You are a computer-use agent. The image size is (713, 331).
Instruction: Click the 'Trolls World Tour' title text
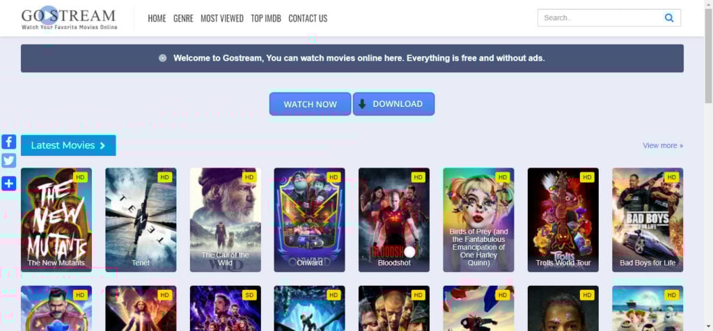pyautogui.click(x=563, y=263)
